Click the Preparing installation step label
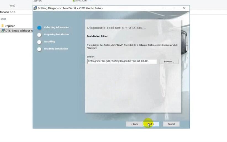This screenshot has width=227, height=142. click(x=56, y=34)
